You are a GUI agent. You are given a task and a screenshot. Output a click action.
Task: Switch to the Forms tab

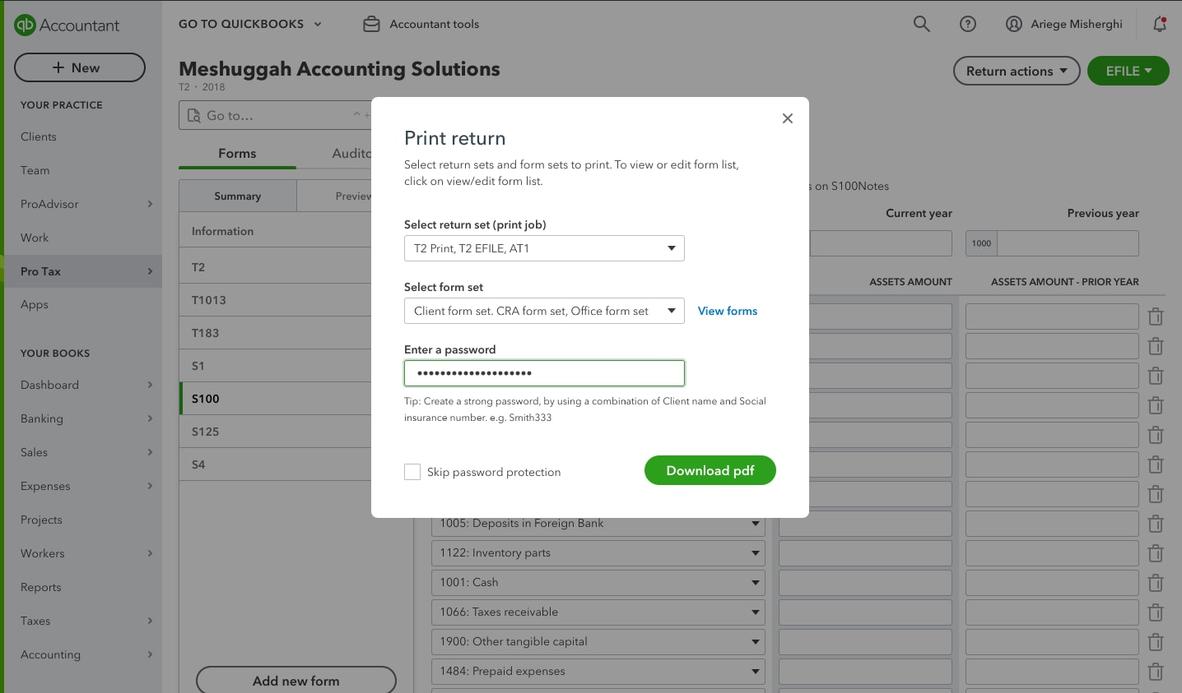pos(237,154)
